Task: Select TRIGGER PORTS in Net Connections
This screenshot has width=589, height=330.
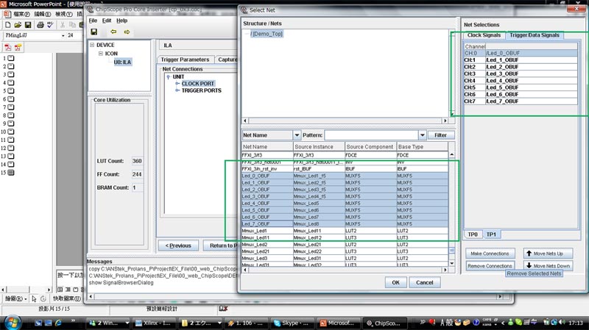Action: [x=201, y=90]
